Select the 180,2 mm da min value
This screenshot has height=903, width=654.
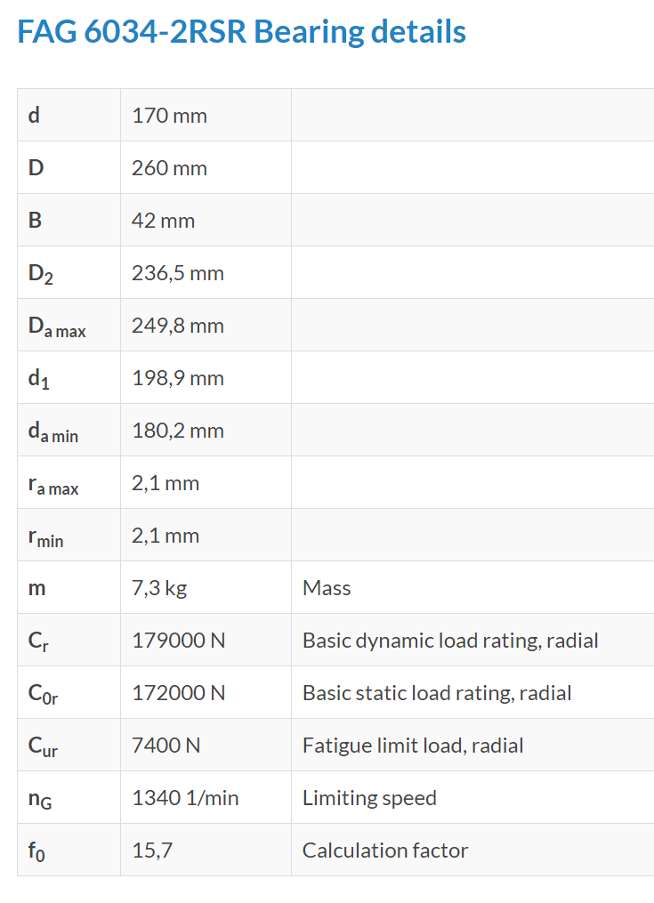(x=177, y=431)
